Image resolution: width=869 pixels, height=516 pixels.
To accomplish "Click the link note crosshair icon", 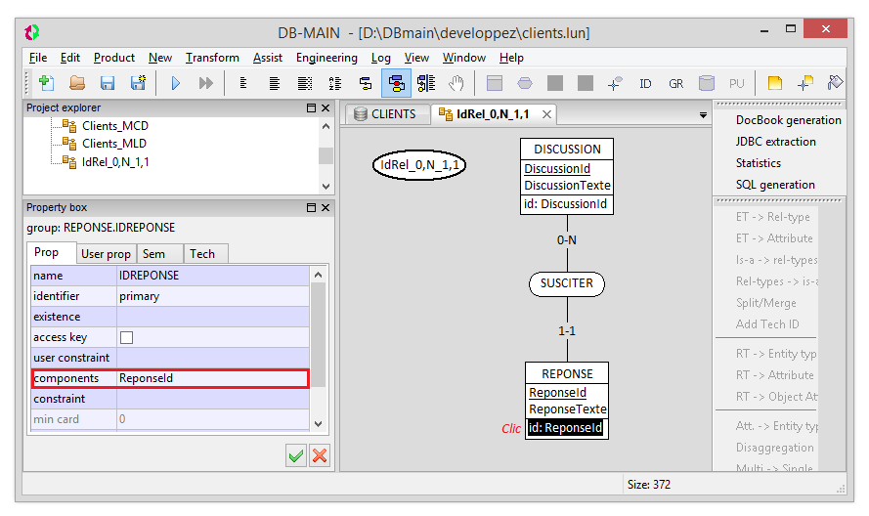I will click(x=805, y=83).
